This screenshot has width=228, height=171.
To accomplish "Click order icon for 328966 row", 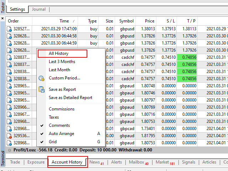I will click(x=9, y=107).
